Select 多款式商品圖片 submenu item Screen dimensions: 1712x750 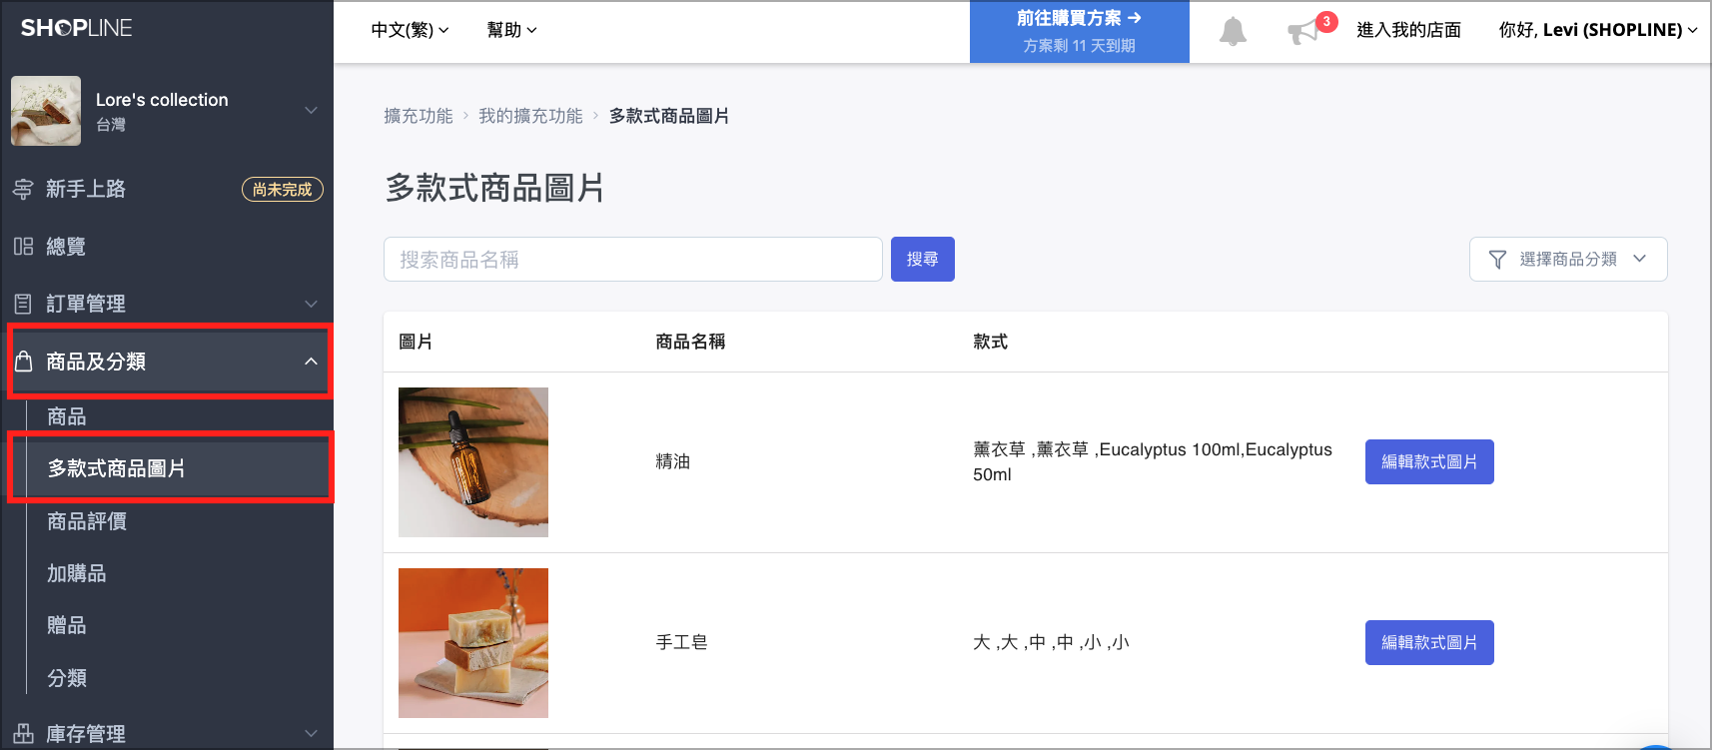117,468
